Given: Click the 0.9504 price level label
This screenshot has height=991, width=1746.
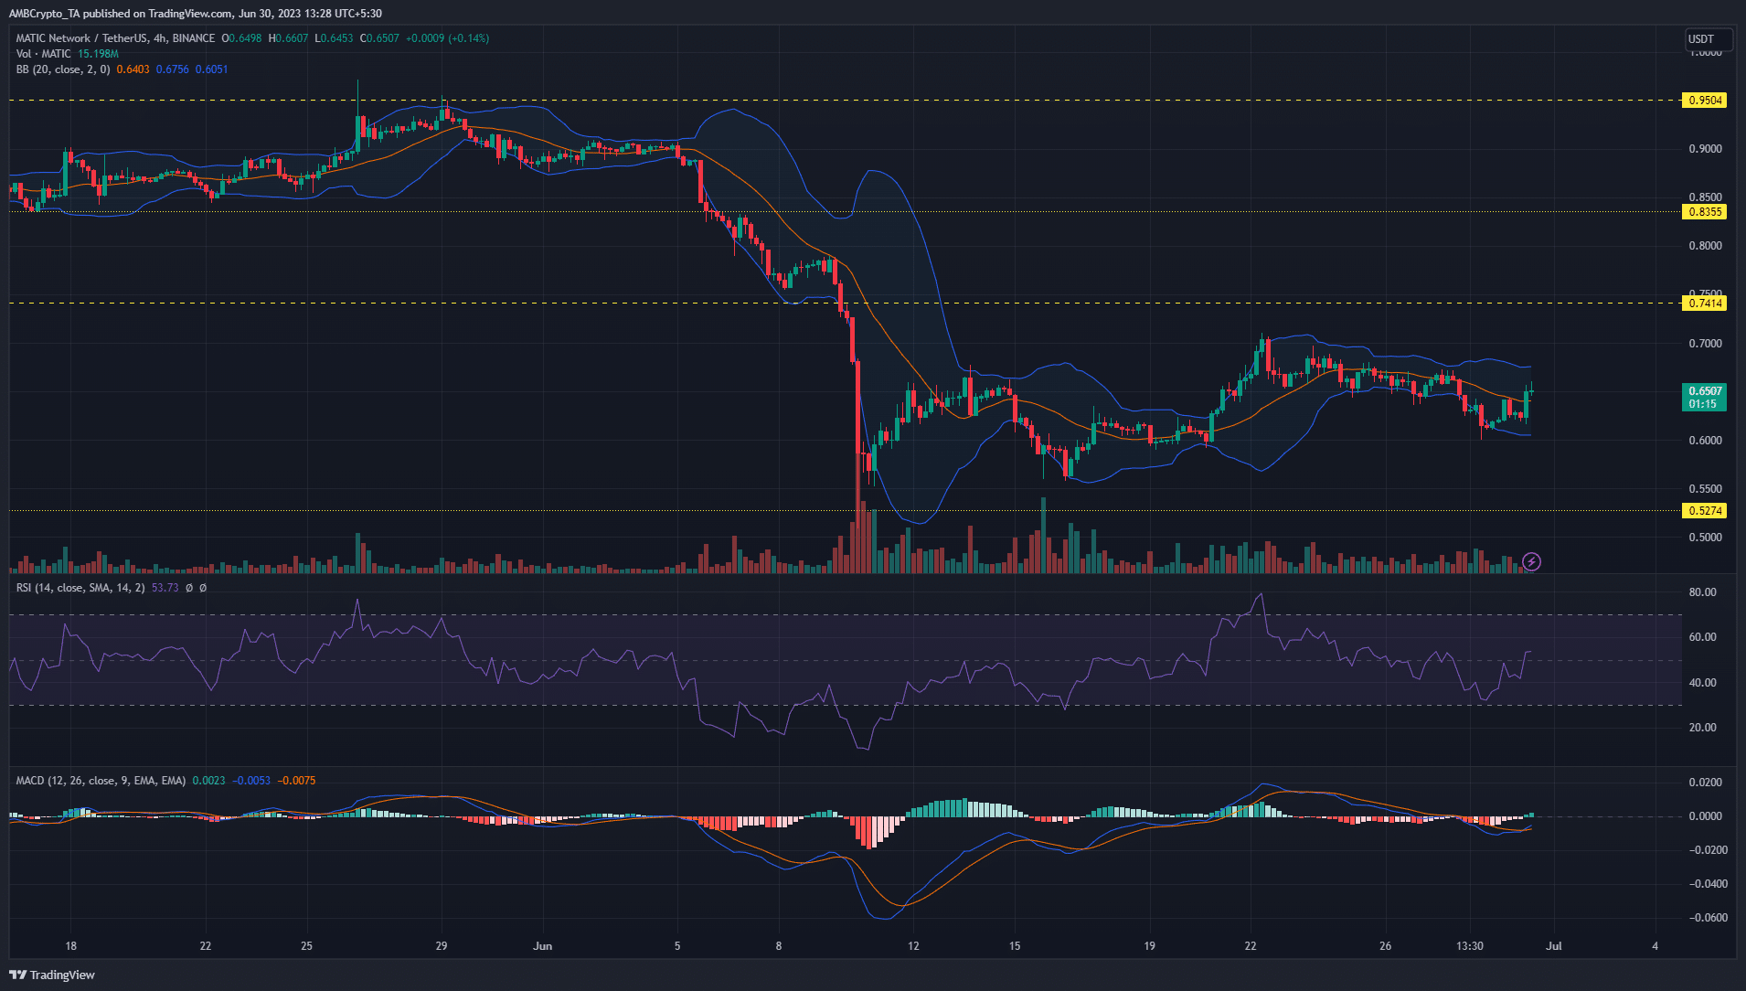Looking at the screenshot, I should [1705, 101].
